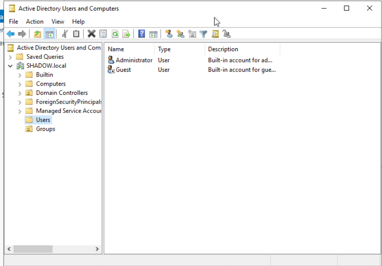
Task: Click the Up one level folder icon
Action: pyautogui.click(x=37, y=34)
